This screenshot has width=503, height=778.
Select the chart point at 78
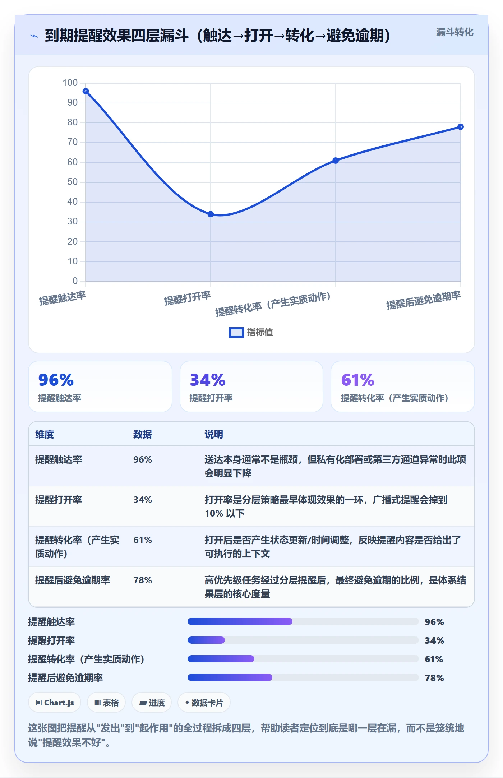click(461, 127)
